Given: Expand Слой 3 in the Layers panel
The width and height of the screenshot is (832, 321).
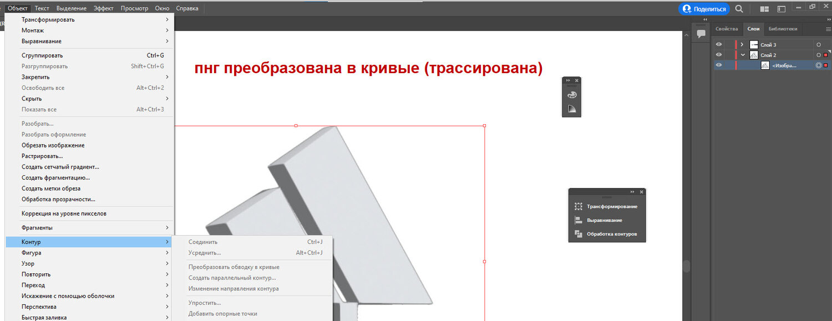Looking at the screenshot, I should click(742, 44).
